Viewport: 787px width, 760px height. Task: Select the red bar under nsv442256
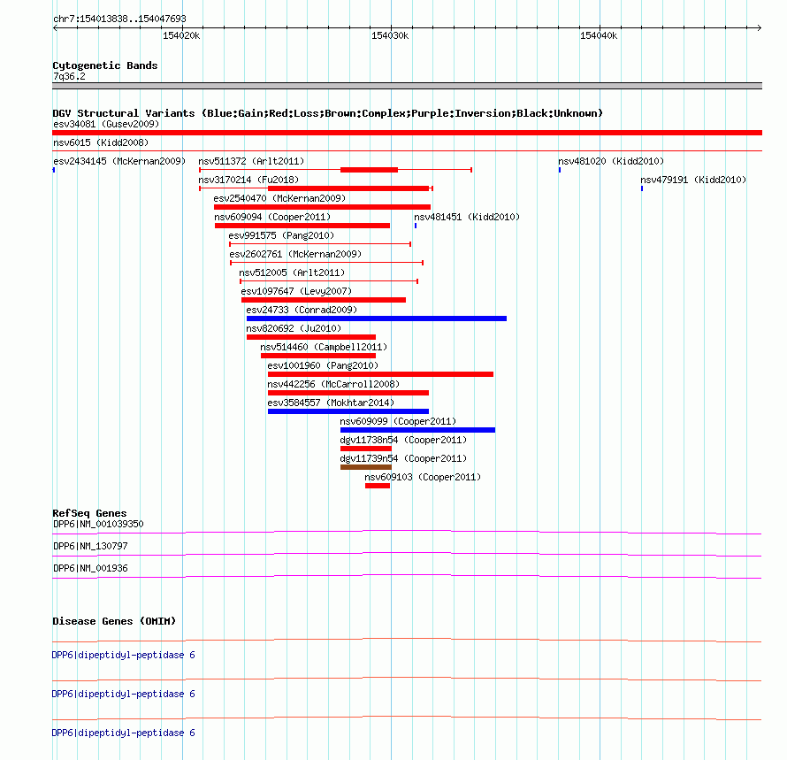coord(348,393)
